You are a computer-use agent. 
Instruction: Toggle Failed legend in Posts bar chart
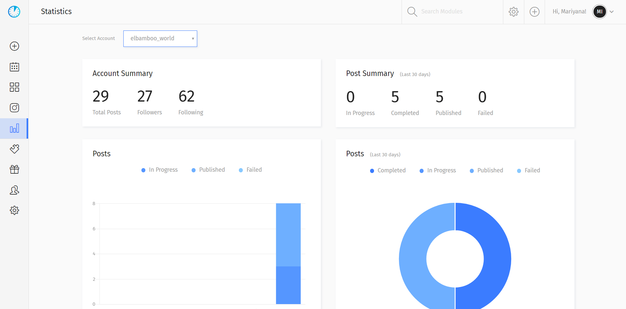pos(250,170)
